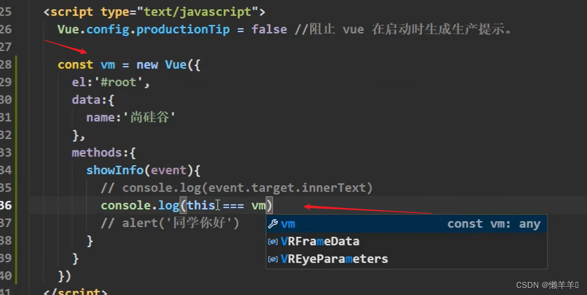587x295 pixels.
Task: Pick the VREyeParameters autocomplete suggestion
Action: 334,259
